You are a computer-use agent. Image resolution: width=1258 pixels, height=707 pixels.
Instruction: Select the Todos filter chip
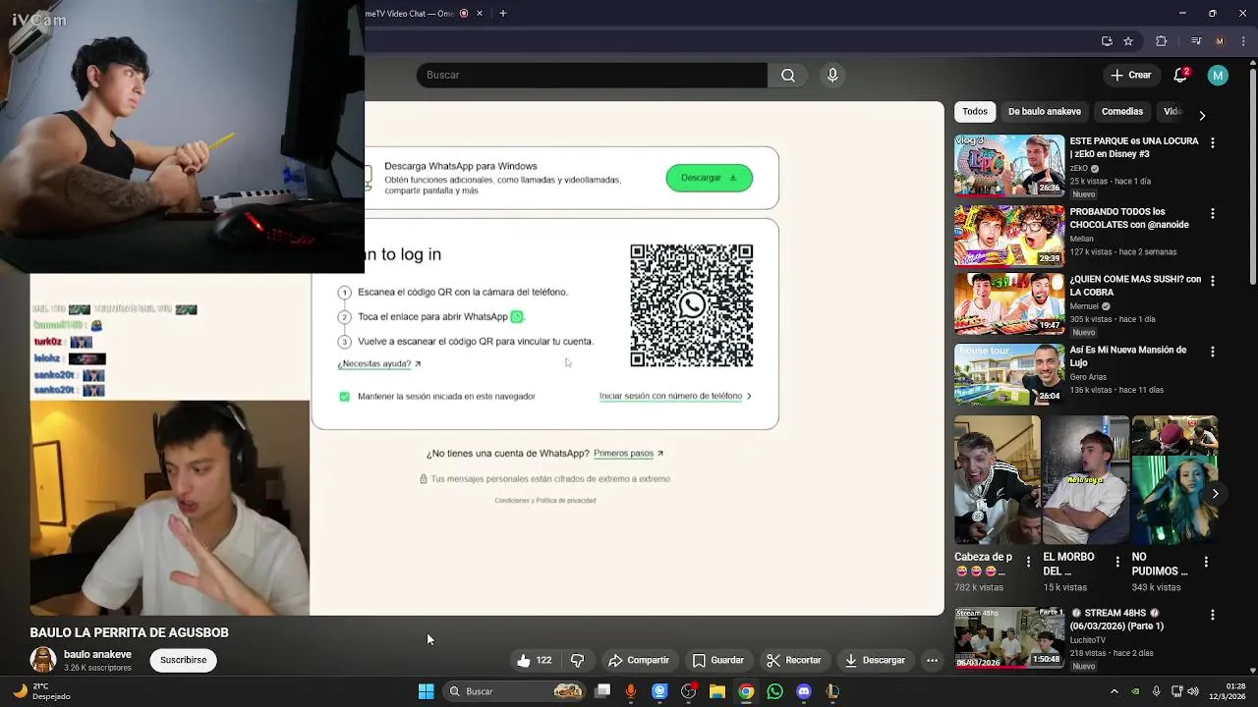(x=975, y=112)
